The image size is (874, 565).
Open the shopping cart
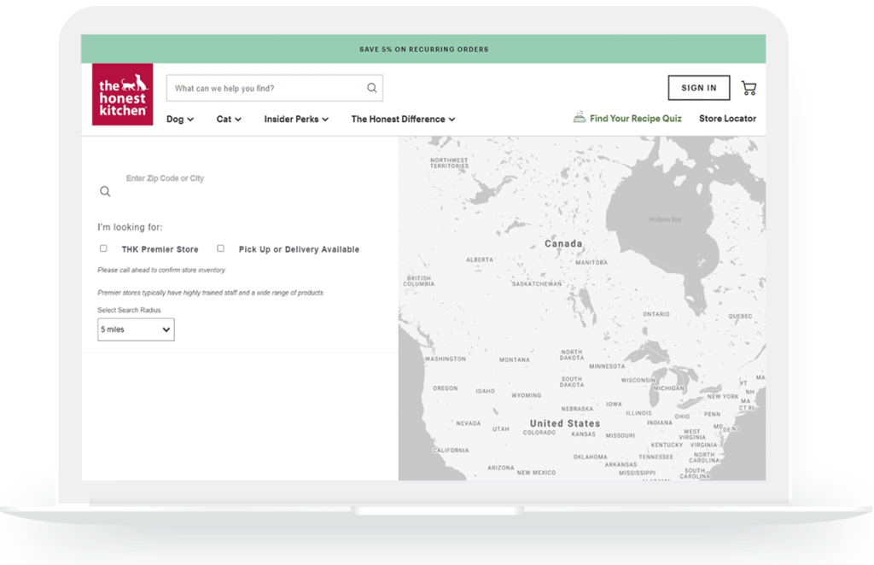click(749, 88)
